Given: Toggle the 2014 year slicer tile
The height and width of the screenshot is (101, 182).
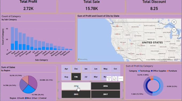Looking at the screenshot, I should pos(76,86).
